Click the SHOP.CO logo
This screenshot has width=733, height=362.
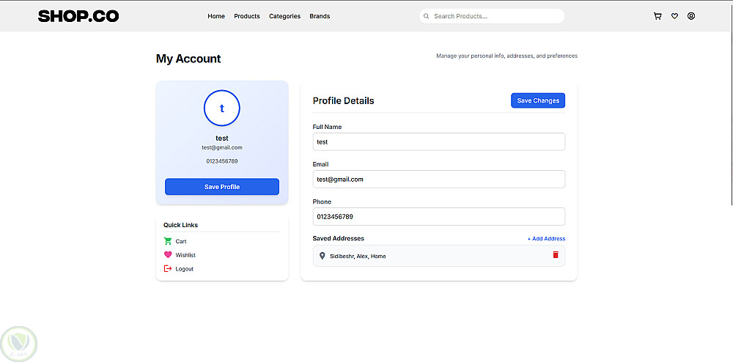pyautogui.click(x=78, y=16)
